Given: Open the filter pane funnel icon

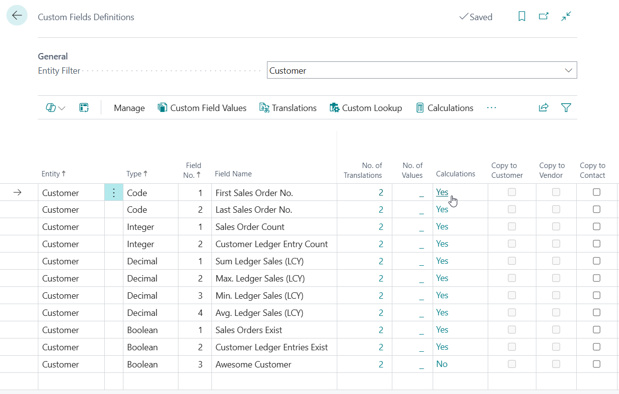Looking at the screenshot, I should coord(566,108).
